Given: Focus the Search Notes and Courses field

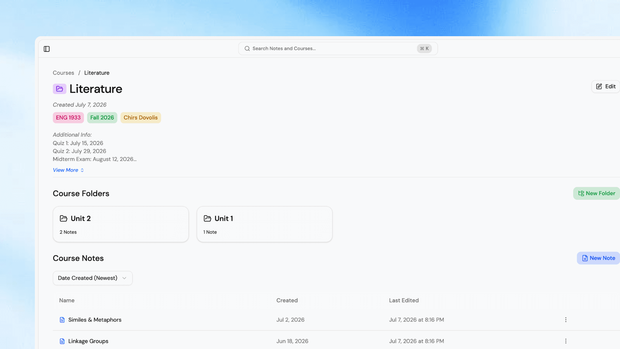Looking at the screenshot, I should point(338,48).
